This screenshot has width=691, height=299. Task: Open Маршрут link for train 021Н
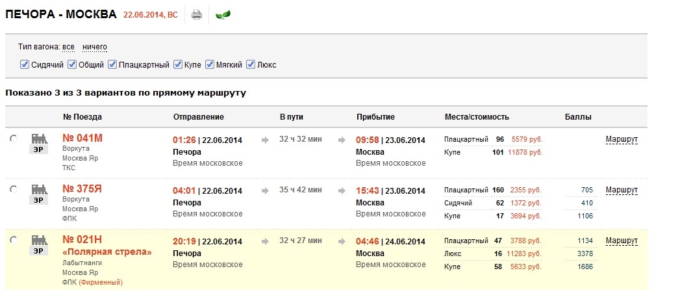[x=622, y=240]
